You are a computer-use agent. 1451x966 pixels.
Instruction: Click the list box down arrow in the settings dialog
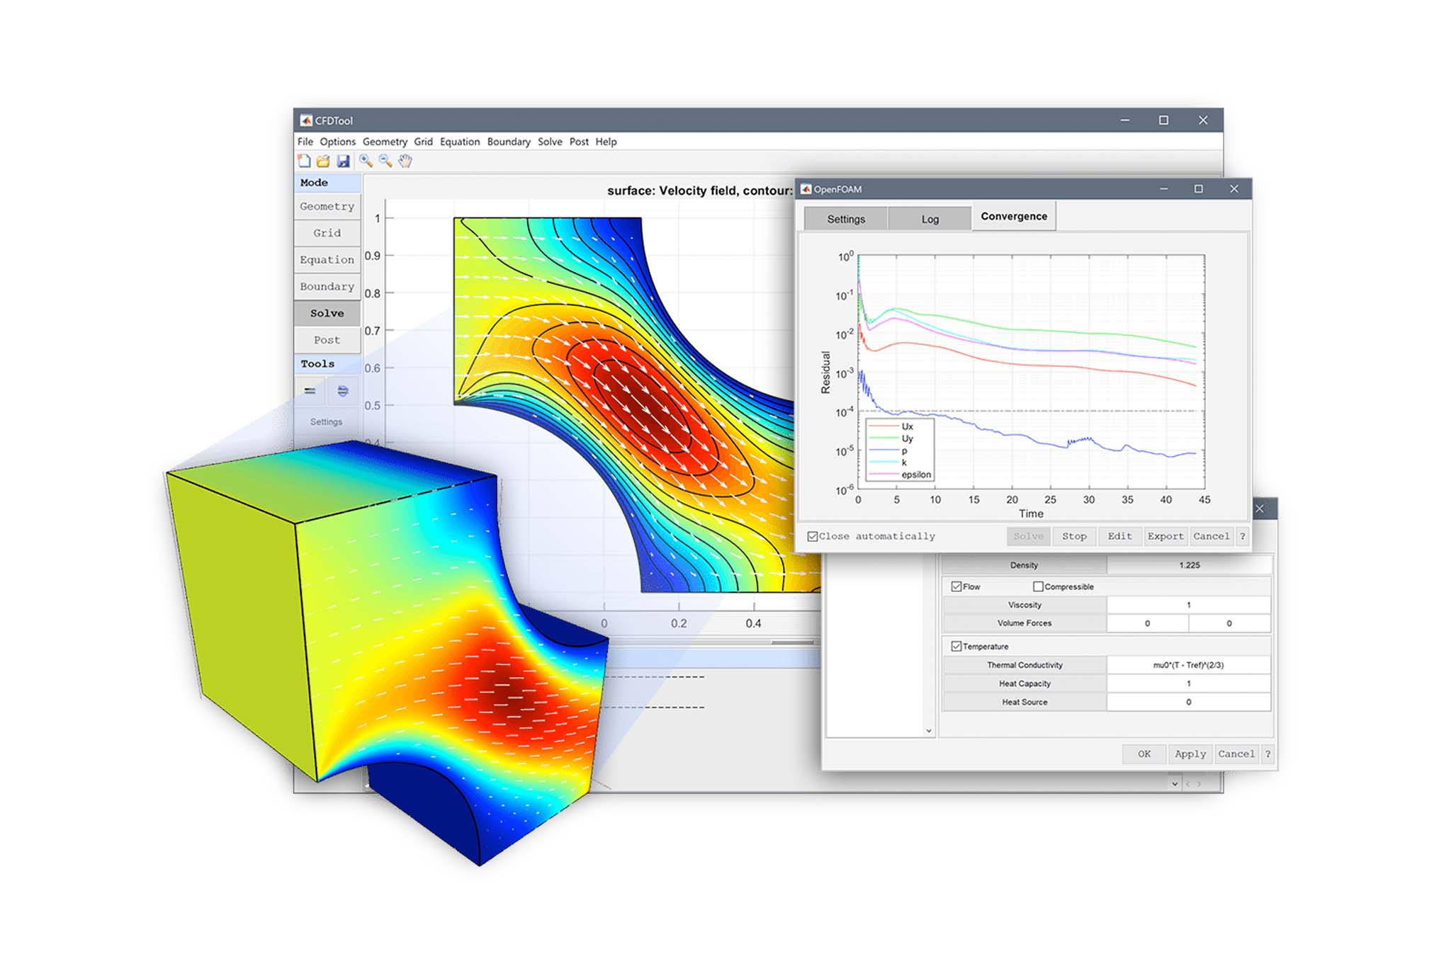[929, 731]
